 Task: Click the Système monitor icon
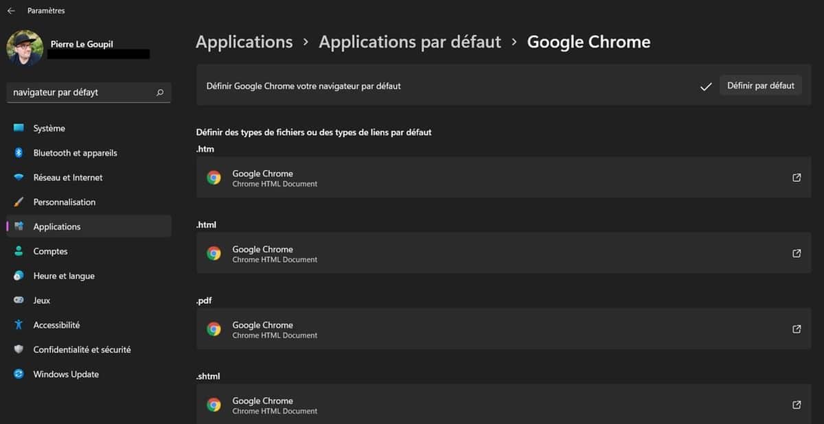pyautogui.click(x=19, y=128)
